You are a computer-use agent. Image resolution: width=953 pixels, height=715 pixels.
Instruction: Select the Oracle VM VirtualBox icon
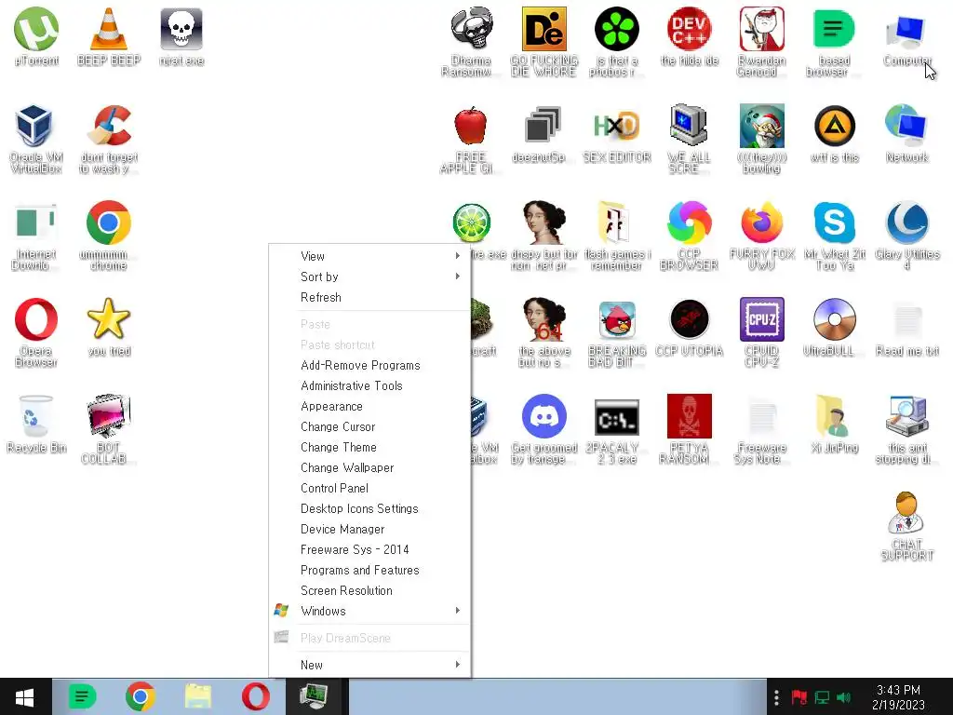34,126
